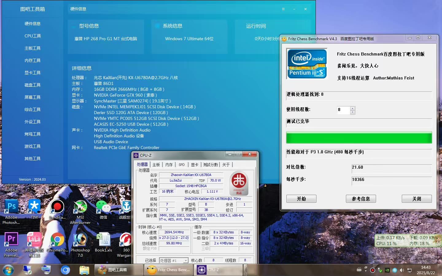The image size is (442, 276).
Task: Open Windows Explorer folder taskbar icon
Action: point(84,270)
